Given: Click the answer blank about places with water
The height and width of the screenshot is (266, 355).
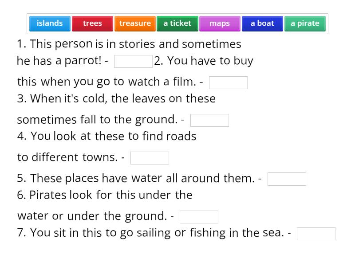Looking at the screenshot, I should point(287,179).
